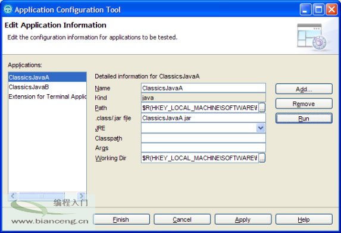The height and width of the screenshot is (233, 341).
Task: Click the Finish button
Action: pyautogui.click(x=121, y=219)
